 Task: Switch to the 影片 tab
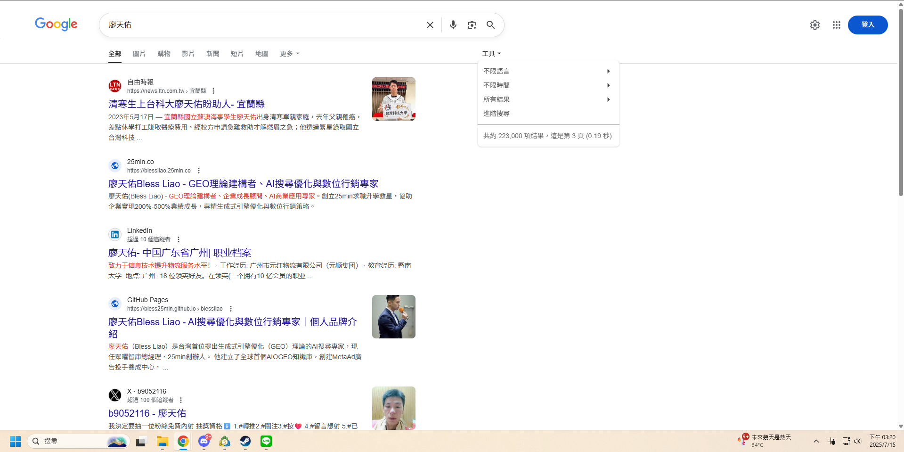click(x=188, y=54)
